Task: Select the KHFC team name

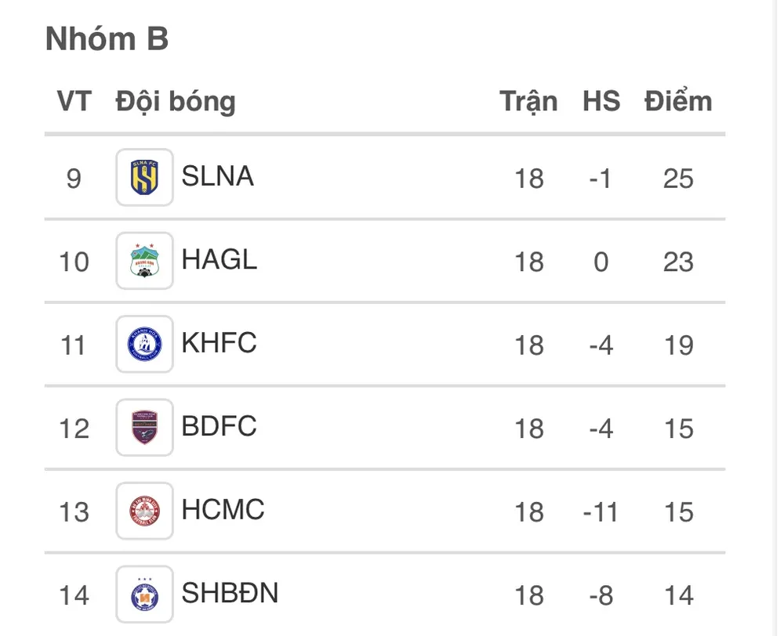Action: 220,343
